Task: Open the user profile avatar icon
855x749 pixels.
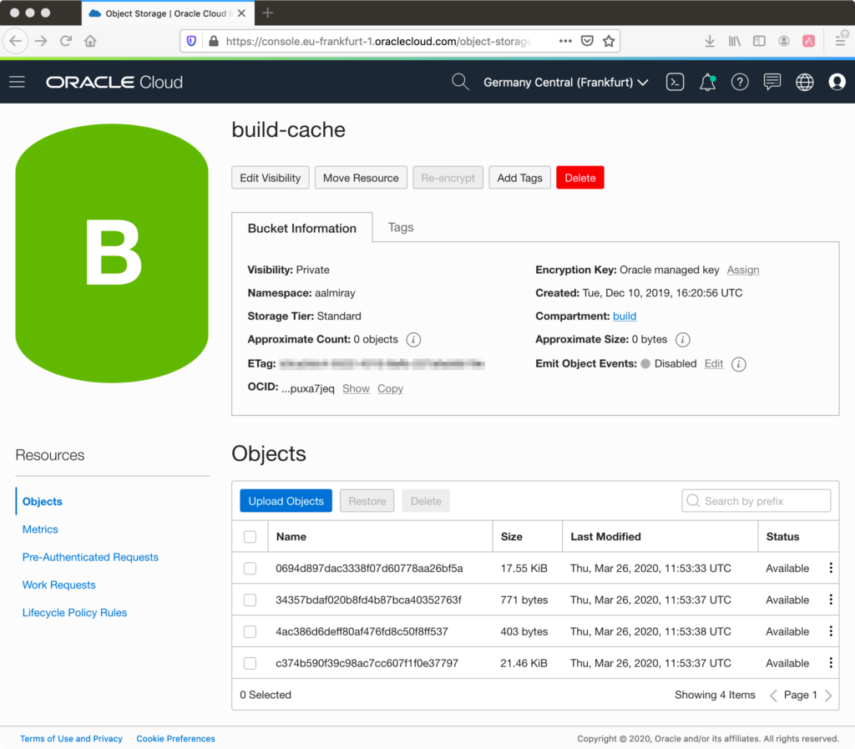Action: pos(837,82)
